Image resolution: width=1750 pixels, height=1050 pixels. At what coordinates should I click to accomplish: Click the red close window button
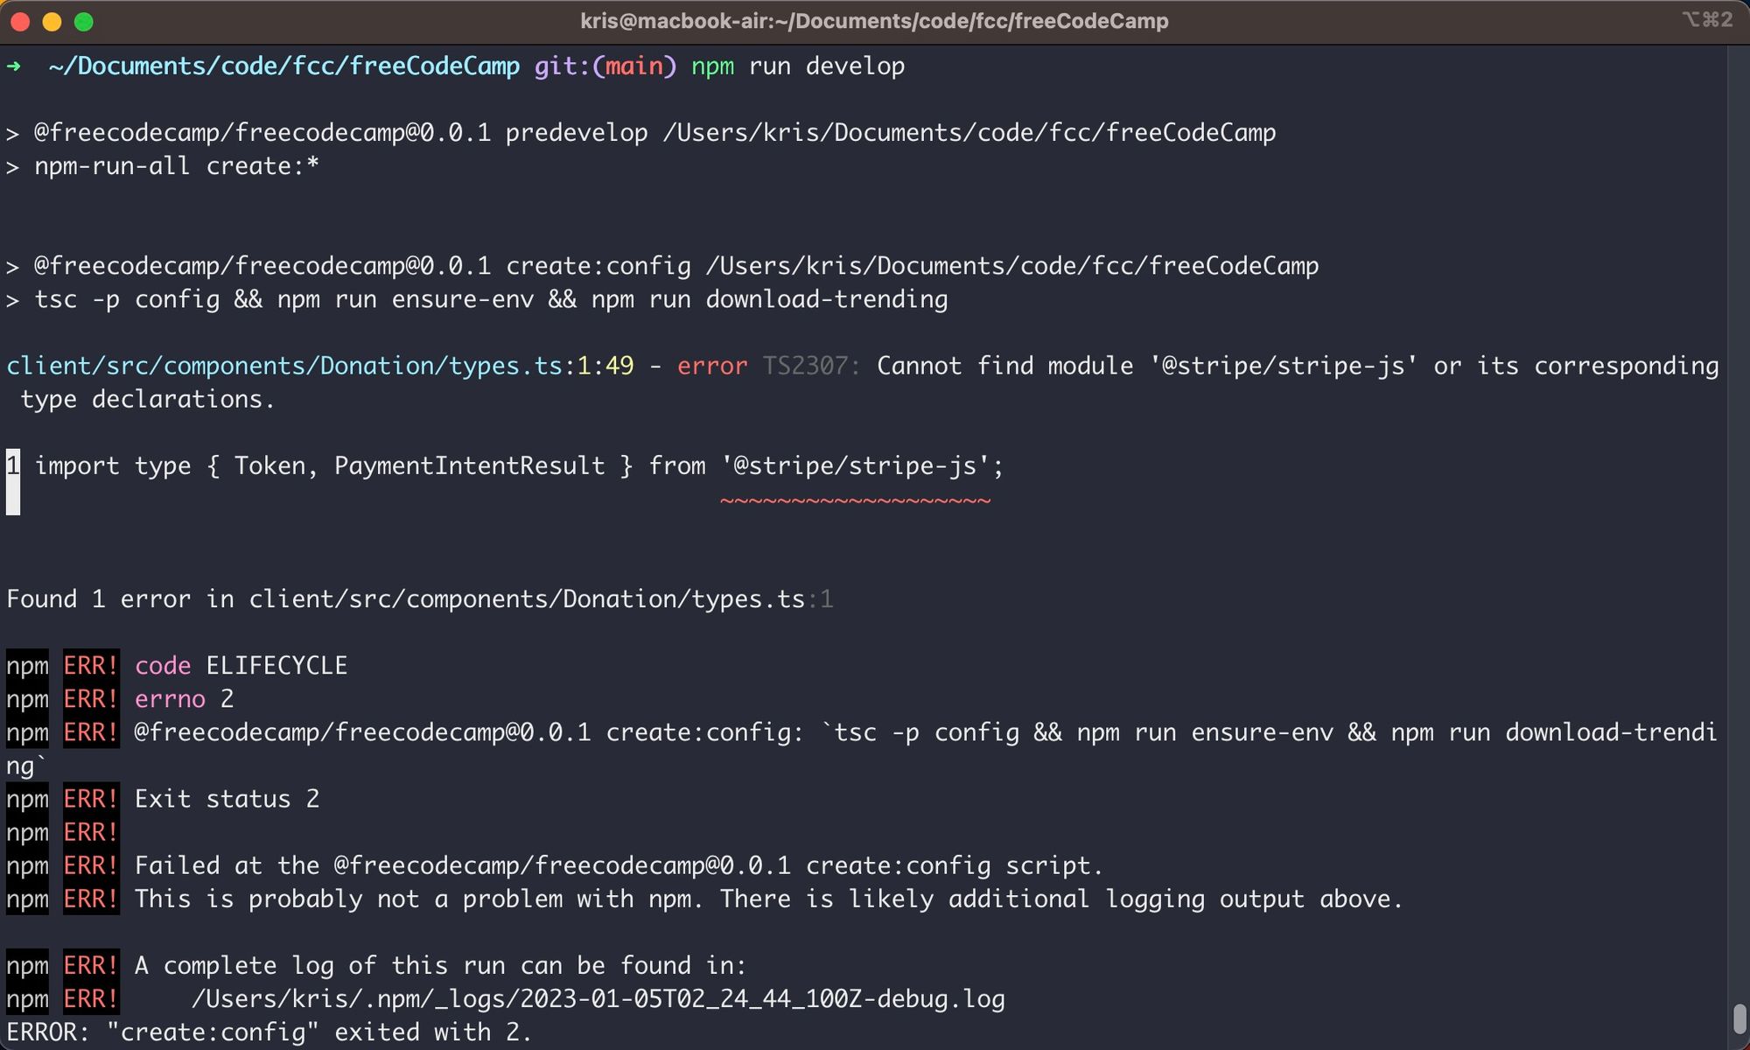click(20, 22)
